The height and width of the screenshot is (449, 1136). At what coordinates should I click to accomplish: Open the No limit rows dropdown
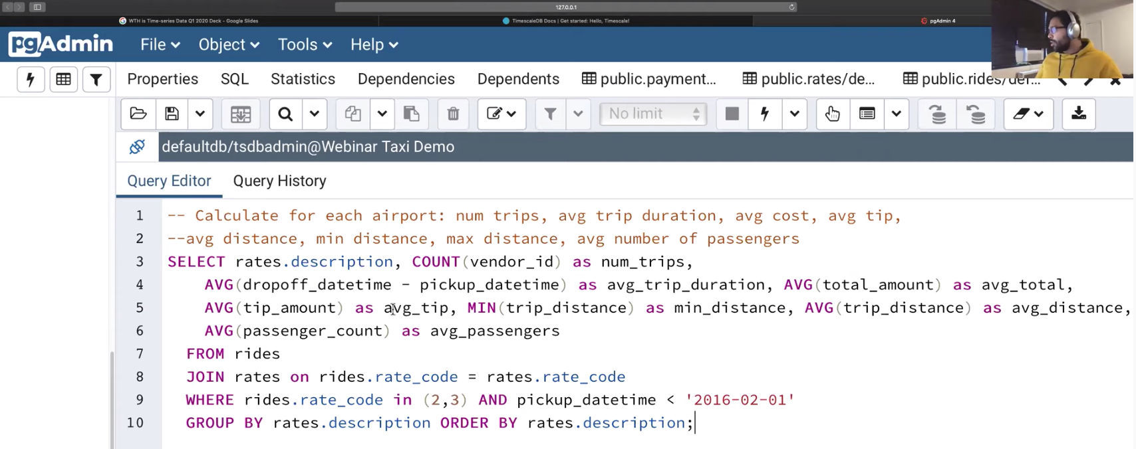point(652,114)
